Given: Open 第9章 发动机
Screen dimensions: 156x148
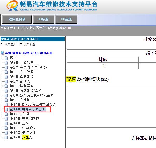Looking at the screenshot, I should point(20,100).
